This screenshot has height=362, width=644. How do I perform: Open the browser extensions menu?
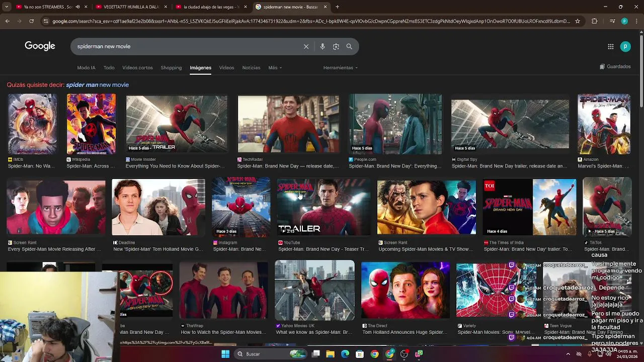594,21
